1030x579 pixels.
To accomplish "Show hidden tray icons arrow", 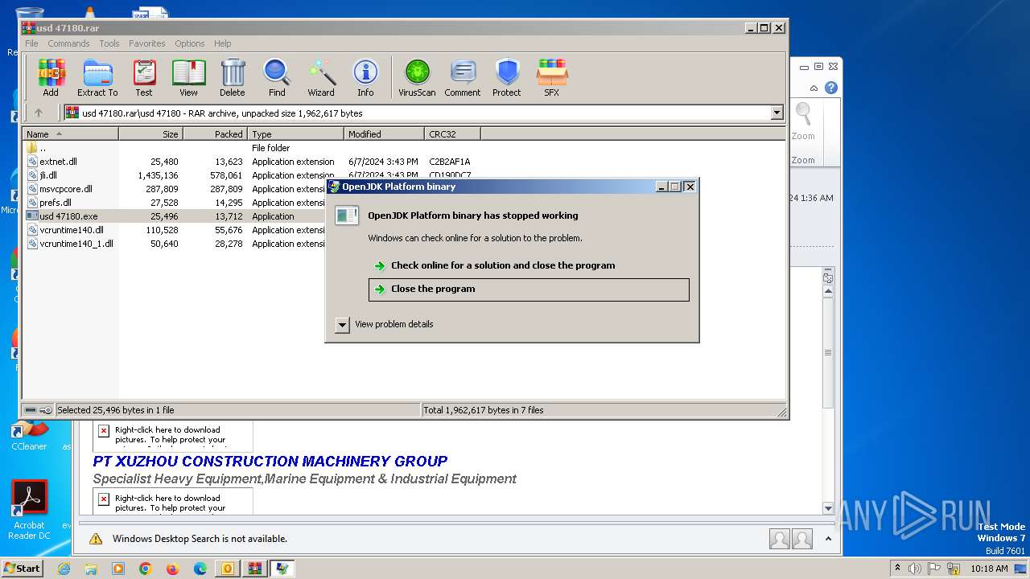I will [x=897, y=568].
